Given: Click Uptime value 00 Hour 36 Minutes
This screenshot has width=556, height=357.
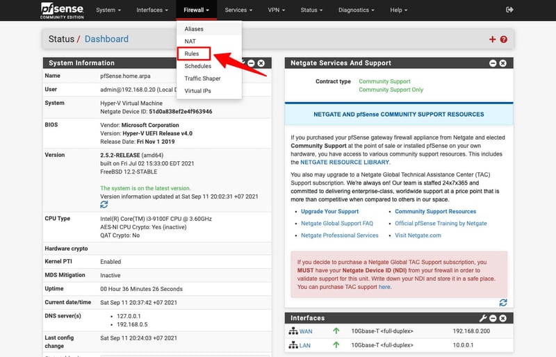Looking at the screenshot, I should pyautogui.click(x=141, y=289).
